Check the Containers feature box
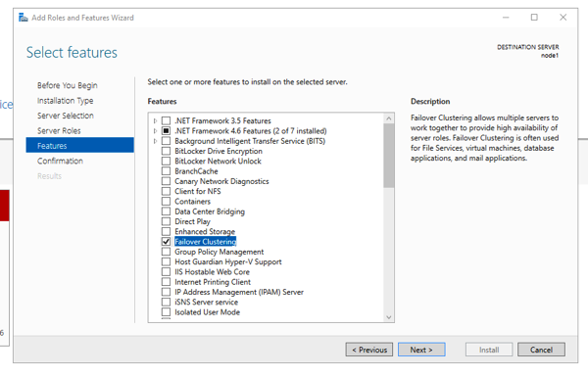The width and height of the screenshot is (588, 376). (x=166, y=201)
